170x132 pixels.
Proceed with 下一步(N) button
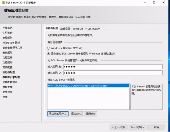(137, 127)
